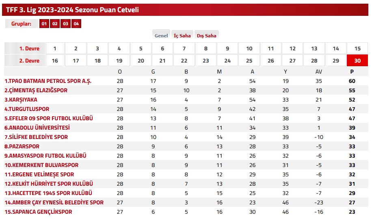The width and height of the screenshot is (372, 219).
Task: Switch to the Genel tab
Action: pyautogui.click(x=161, y=35)
